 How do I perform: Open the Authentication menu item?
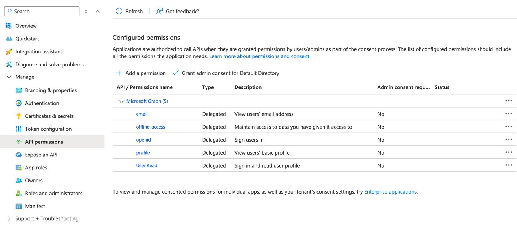[42, 103]
